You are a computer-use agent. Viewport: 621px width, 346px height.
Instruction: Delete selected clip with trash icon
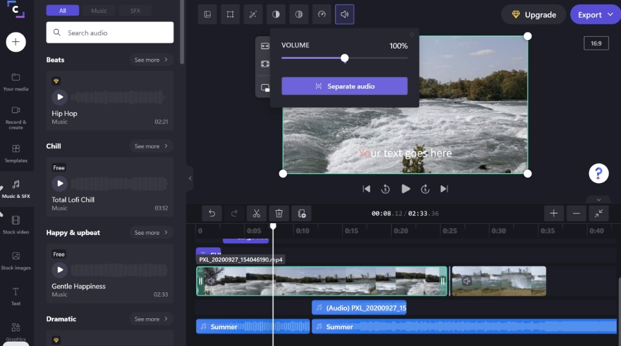click(x=279, y=213)
